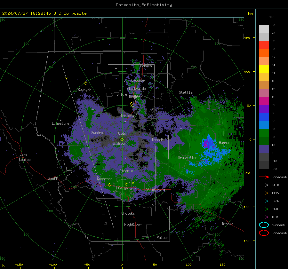Screen dimensions: 288x269
Task: Click the yellow diamond marker near RockyMH
Action: pos(85,83)
